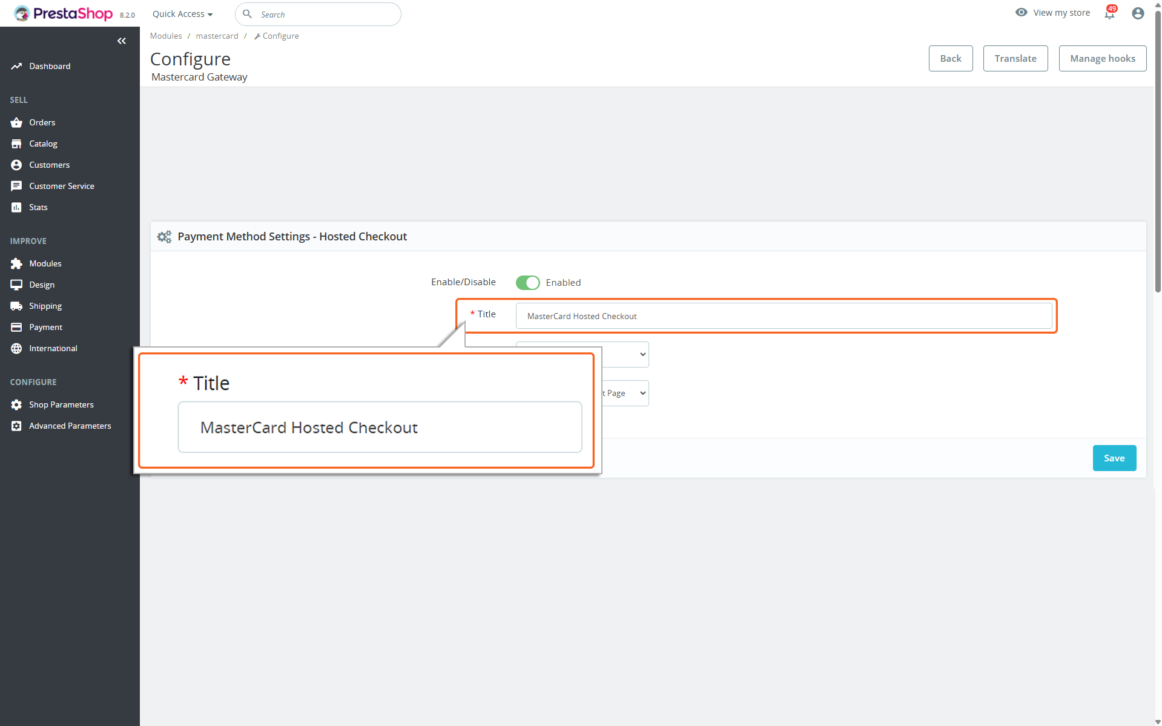
Task: Click the PrestaShop logo
Action: pyautogui.click(x=64, y=13)
